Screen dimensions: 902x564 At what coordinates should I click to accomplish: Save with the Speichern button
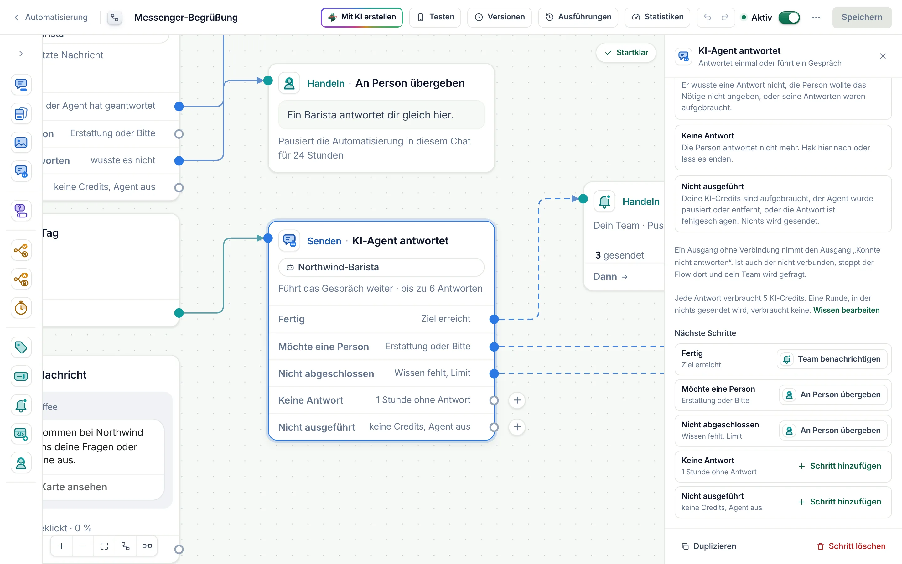(862, 17)
